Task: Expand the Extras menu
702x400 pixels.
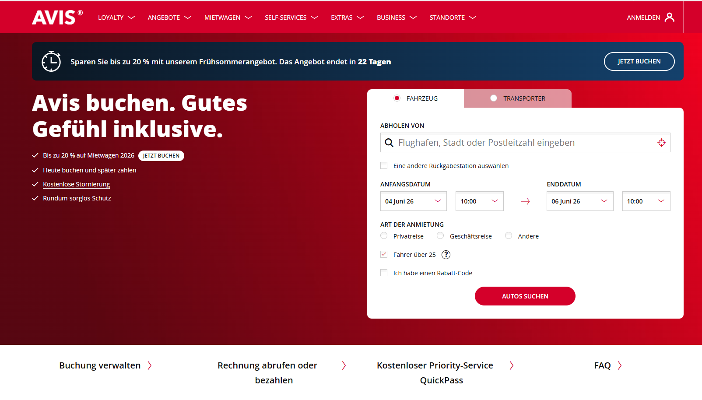Action: (x=347, y=18)
